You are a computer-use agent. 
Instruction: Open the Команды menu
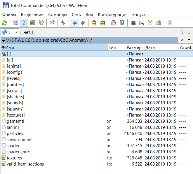point(58,15)
